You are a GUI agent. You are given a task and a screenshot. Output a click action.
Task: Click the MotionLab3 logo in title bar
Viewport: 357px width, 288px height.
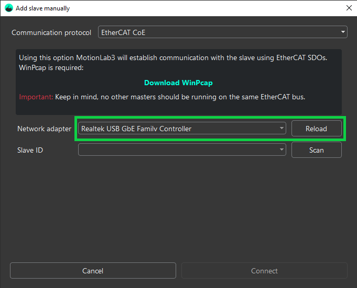8,8
